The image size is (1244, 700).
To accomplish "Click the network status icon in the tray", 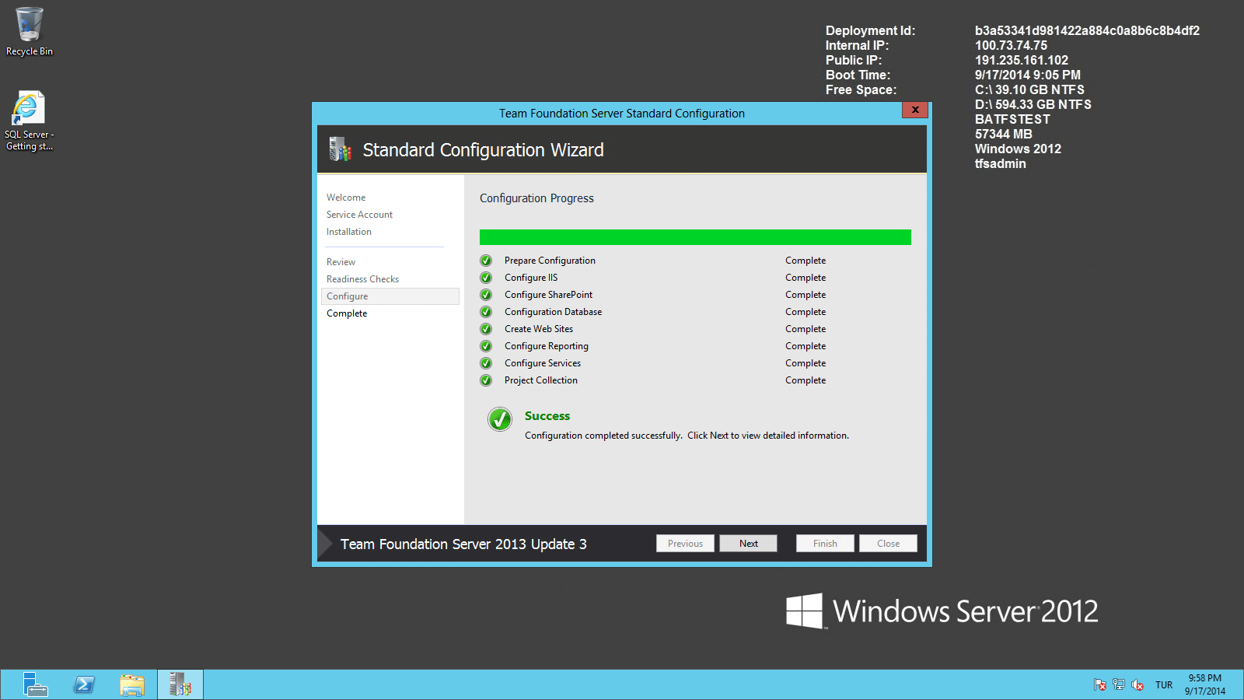I will pos(1119,684).
